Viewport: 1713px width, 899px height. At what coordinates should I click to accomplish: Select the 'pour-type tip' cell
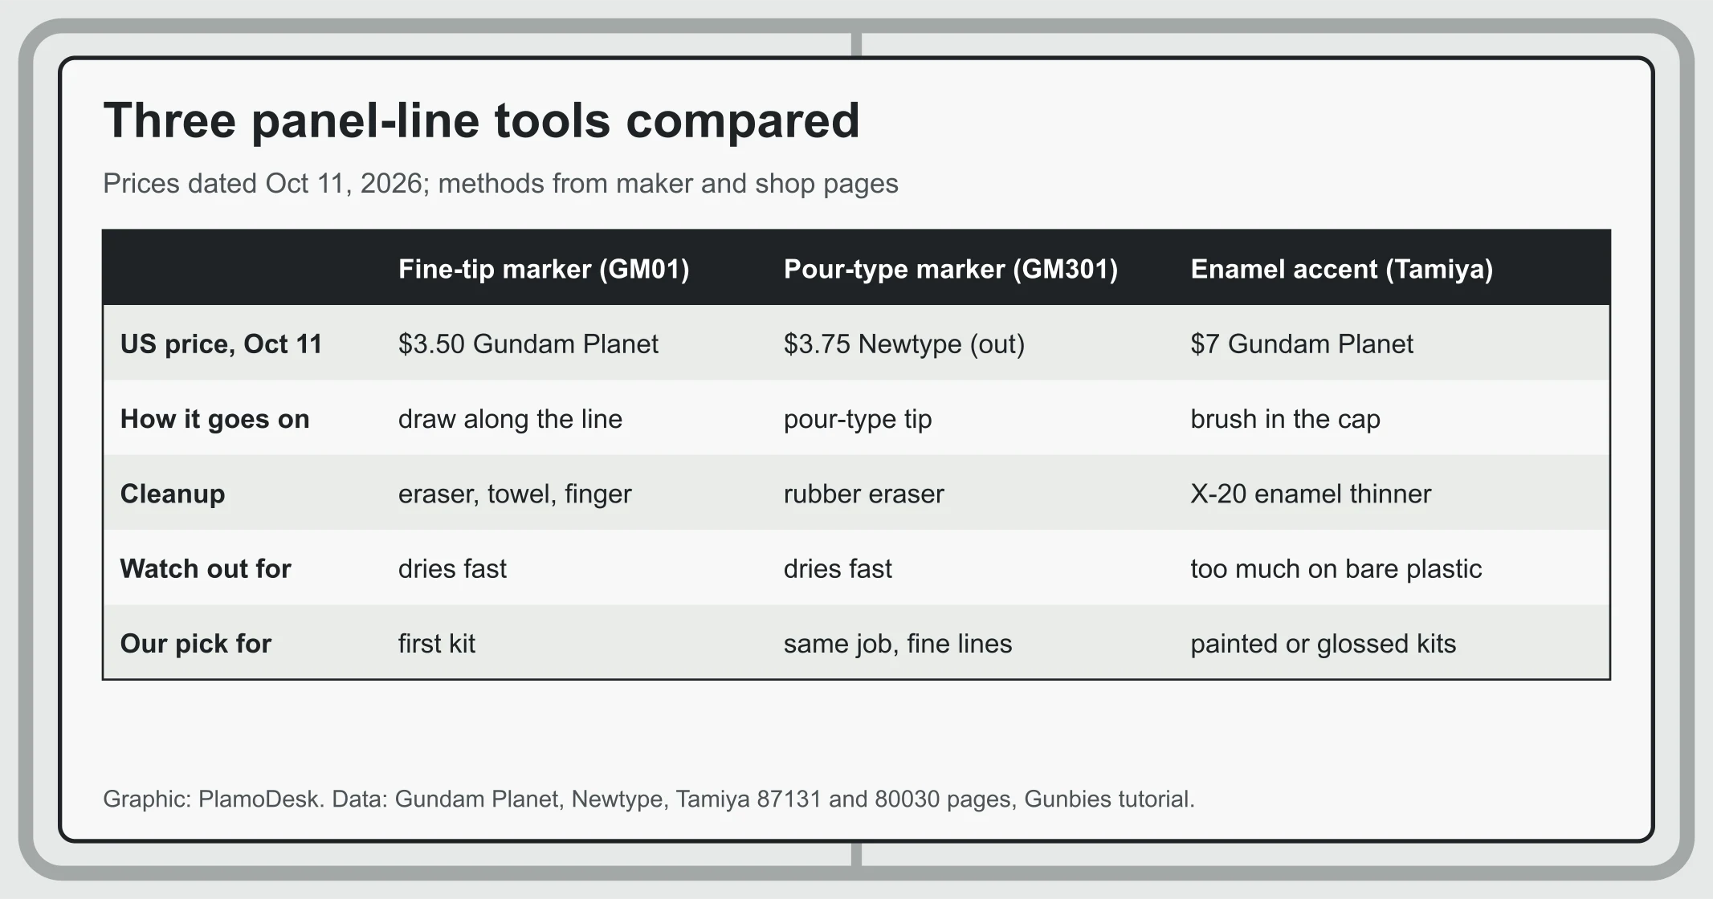pyautogui.click(x=858, y=419)
